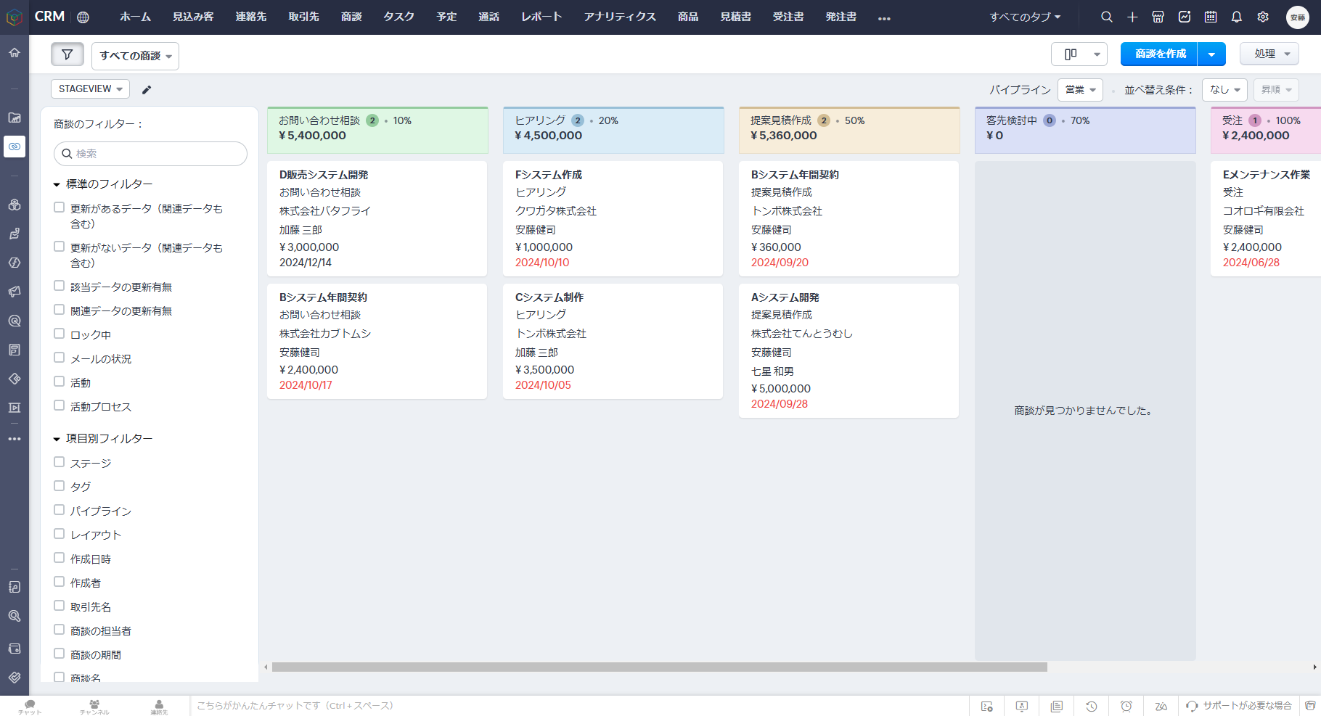Open the marketplace store icon
The image size is (1321, 716).
pos(1158,17)
